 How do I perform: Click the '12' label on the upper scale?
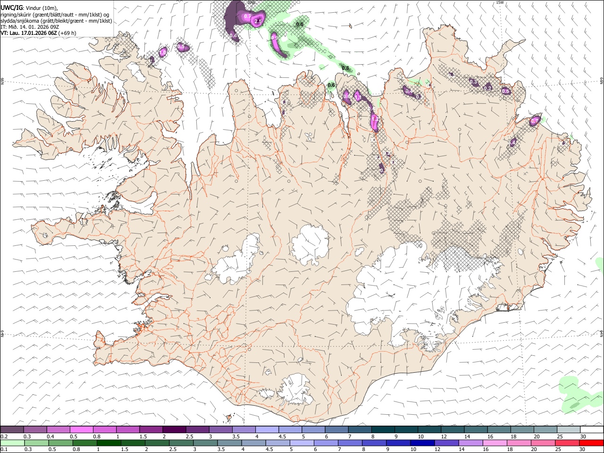443,436
